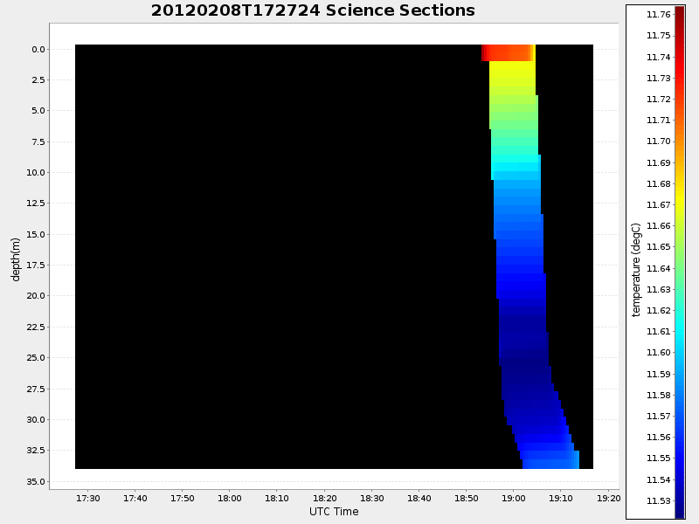Image resolution: width=699 pixels, height=524 pixels.
Task: Click the 22.5 depth tick label
Action: 36,327
